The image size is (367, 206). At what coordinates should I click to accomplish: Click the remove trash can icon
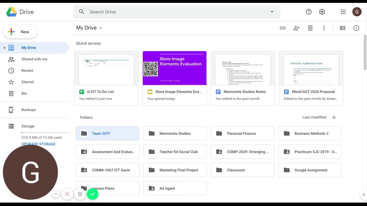pyautogui.click(x=310, y=28)
